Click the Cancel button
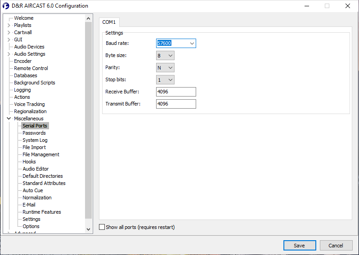 tap(336, 246)
